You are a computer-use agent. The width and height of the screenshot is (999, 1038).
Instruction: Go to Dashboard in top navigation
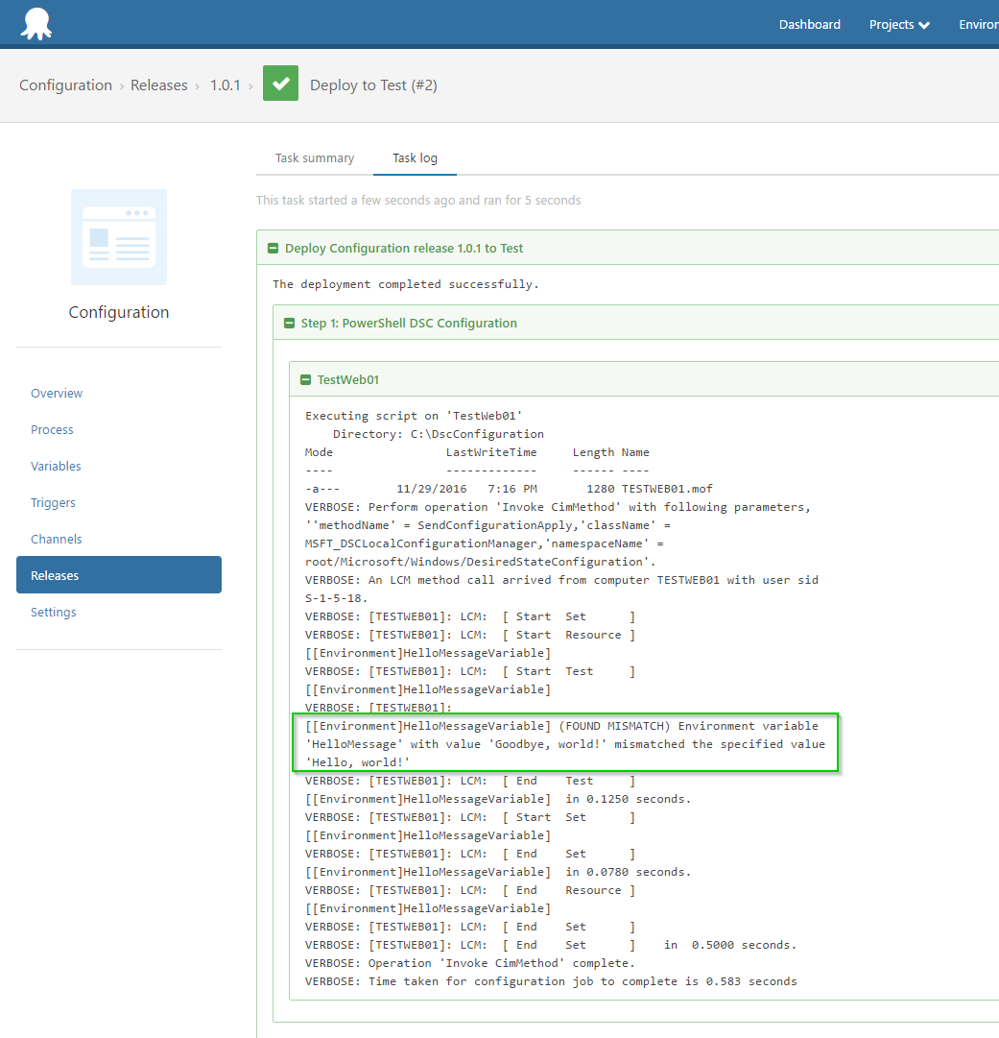click(x=809, y=25)
